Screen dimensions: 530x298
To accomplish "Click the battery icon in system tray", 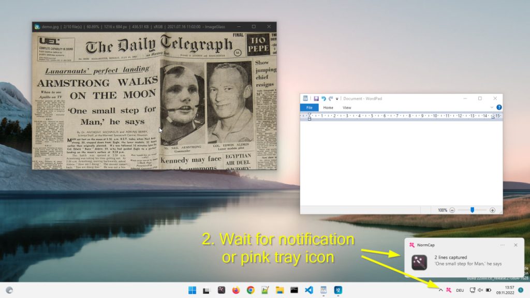I will pyautogui.click(x=489, y=290).
